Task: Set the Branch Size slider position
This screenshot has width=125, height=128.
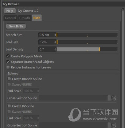Action: pyautogui.click(x=87, y=35)
